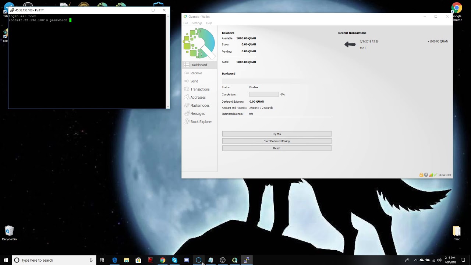Viewport: 471px width, 265px height.
Task: Open Skype from taskbar
Action: click(174, 260)
